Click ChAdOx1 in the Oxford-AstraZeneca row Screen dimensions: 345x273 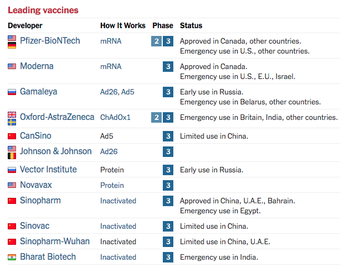pyautogui.click(x=115, y=118)
